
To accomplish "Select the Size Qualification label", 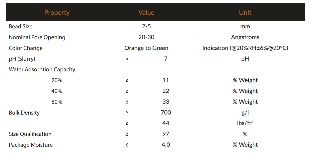I will 30,134.
